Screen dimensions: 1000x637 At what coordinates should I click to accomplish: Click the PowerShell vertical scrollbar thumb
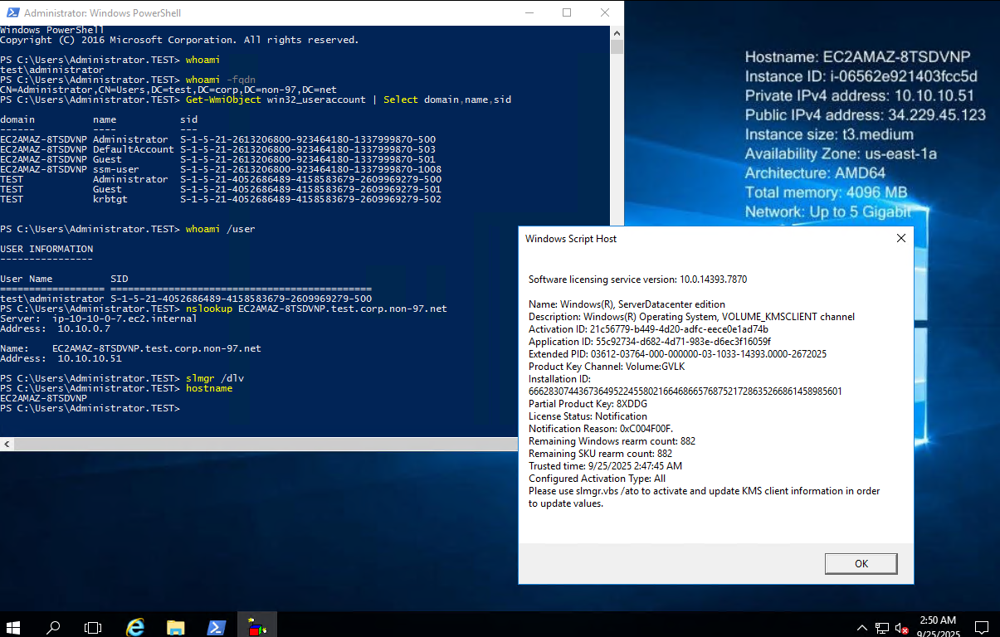pos(617,46)
